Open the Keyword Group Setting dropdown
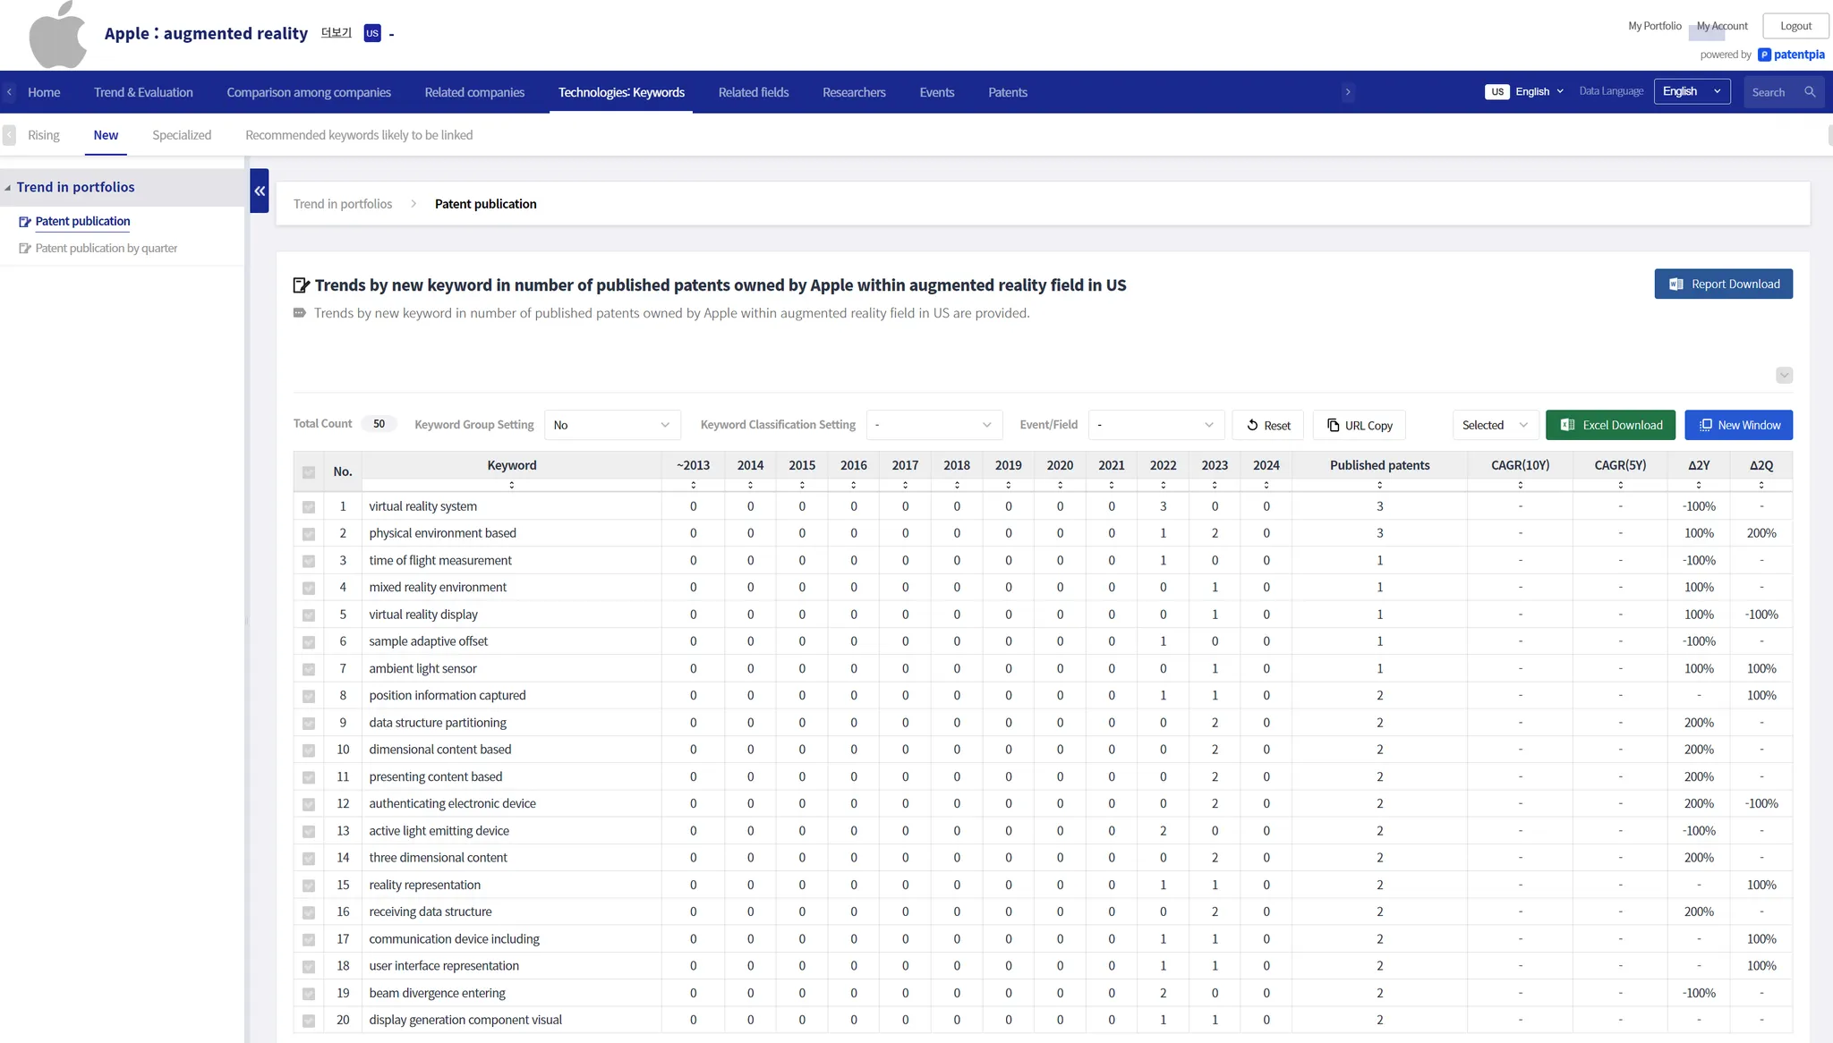The height and width of the screenshot is (1043, 1833). [612, 425]
